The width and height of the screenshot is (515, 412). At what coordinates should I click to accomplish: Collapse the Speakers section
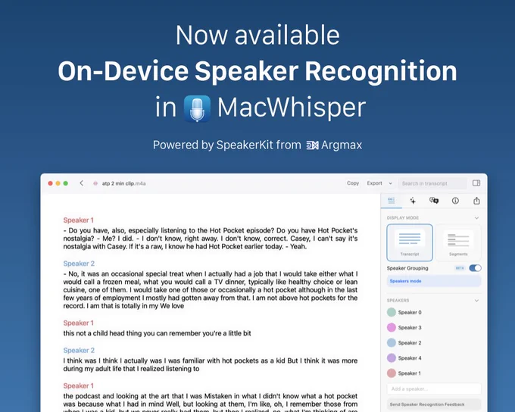pos(476,301)
